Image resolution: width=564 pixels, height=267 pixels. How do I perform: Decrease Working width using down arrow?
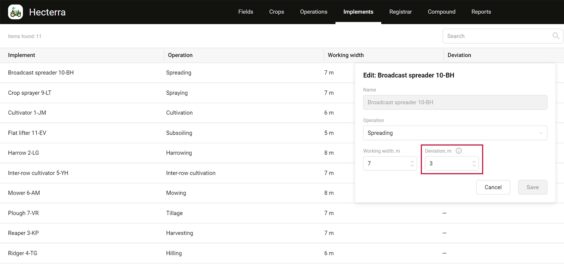pos(412,165)
